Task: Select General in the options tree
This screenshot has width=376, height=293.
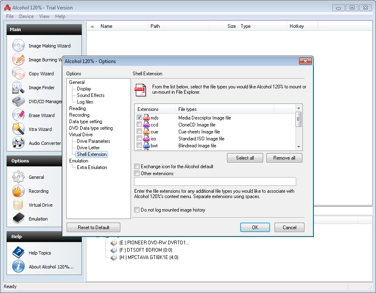Action: coord(77,82)
